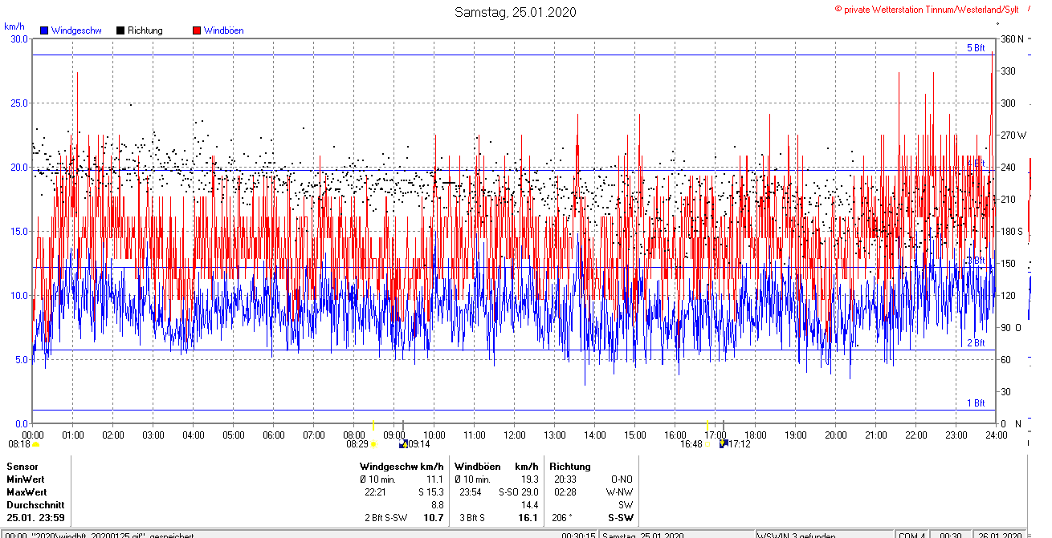Click the 5 Bft line label

point(976,48)
